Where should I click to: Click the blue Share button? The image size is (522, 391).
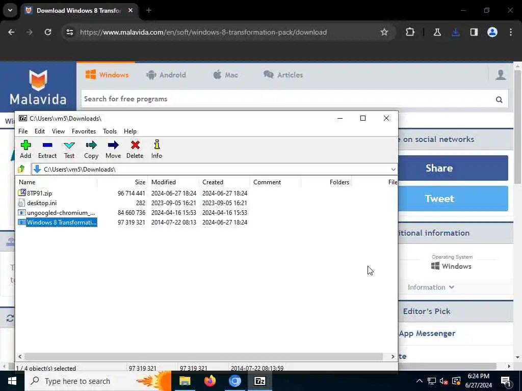click(453, 168)
